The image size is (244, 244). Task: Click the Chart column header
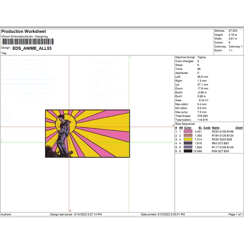[x=239, y=128]
